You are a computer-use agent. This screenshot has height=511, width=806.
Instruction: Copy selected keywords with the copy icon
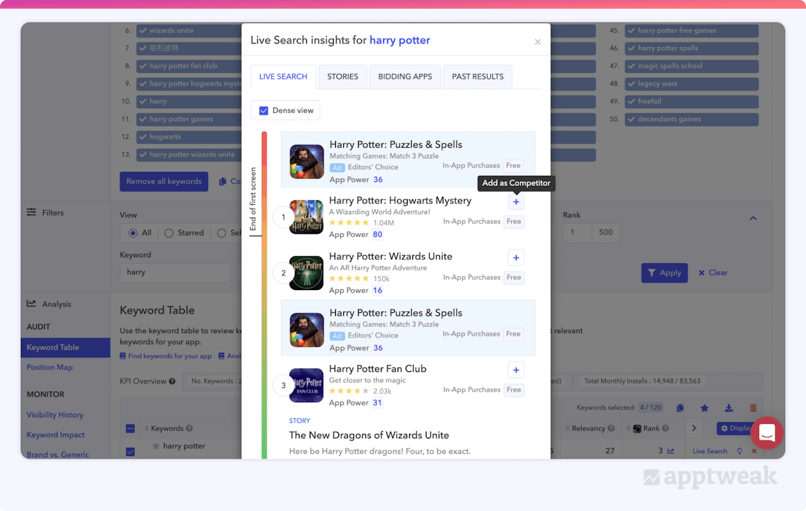click(x=680, y=408)
